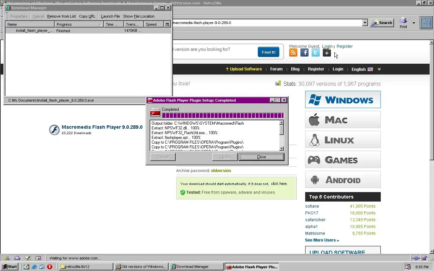434x271 pixels.
Task: Close the Flash Player Setup with Close button
Action: pos(261,157)
